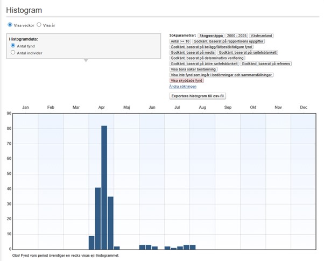Click the "Jun" month label above chart
The width and height of the screenshot is (324, 261).
point(152,108)
